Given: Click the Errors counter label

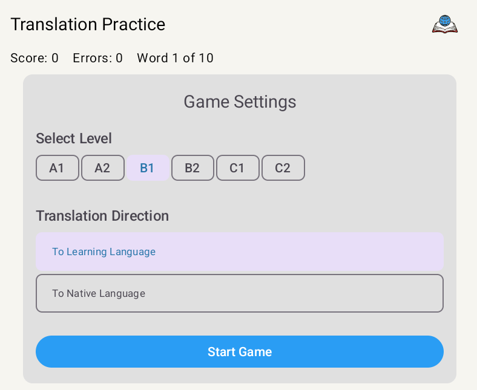Looking at the screenshot, I should coord(97,58).
